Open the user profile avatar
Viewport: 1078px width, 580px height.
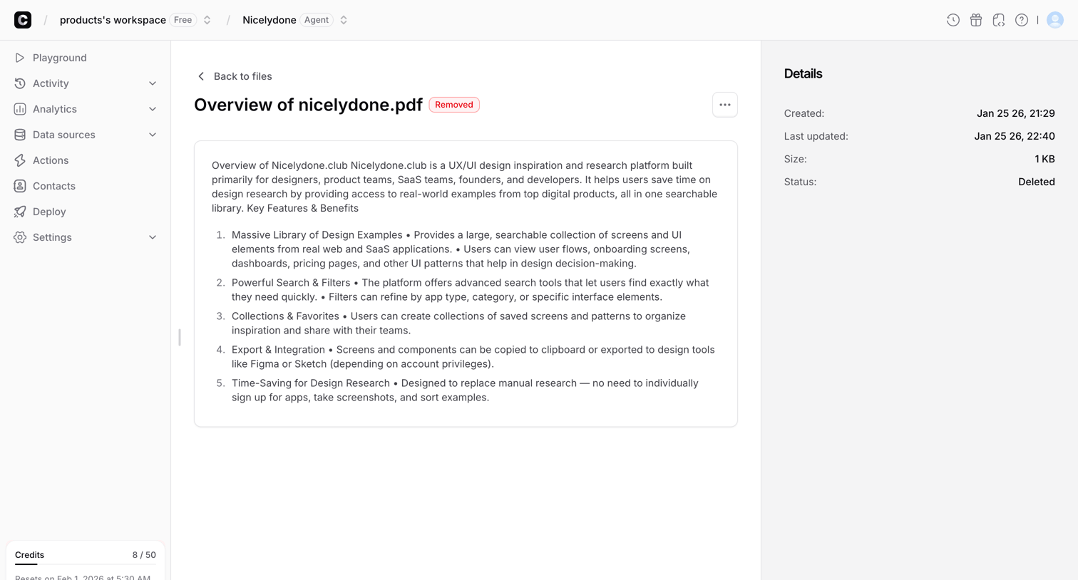tap(1054, 20)
